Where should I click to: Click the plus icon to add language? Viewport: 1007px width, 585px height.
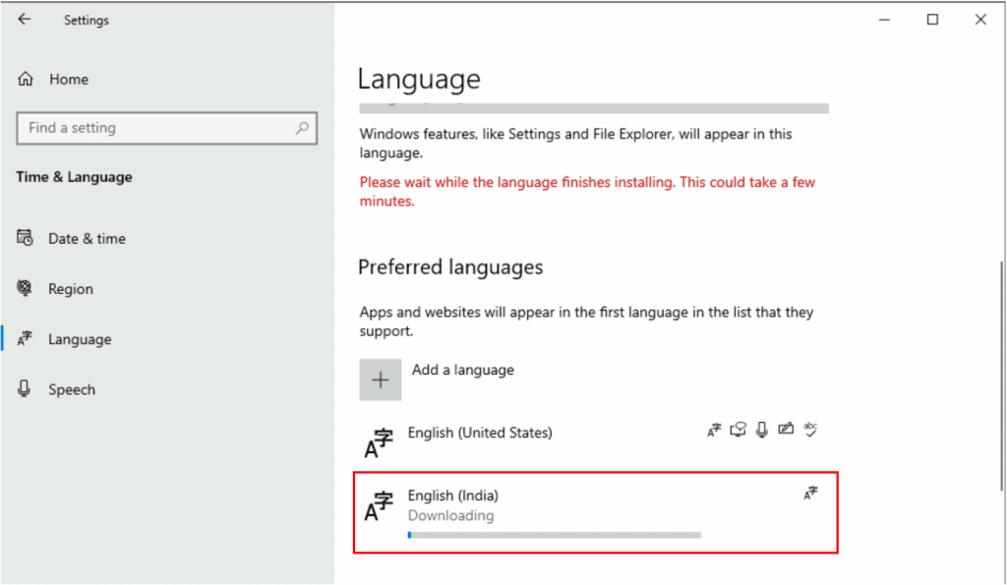[x=381, y=380]
